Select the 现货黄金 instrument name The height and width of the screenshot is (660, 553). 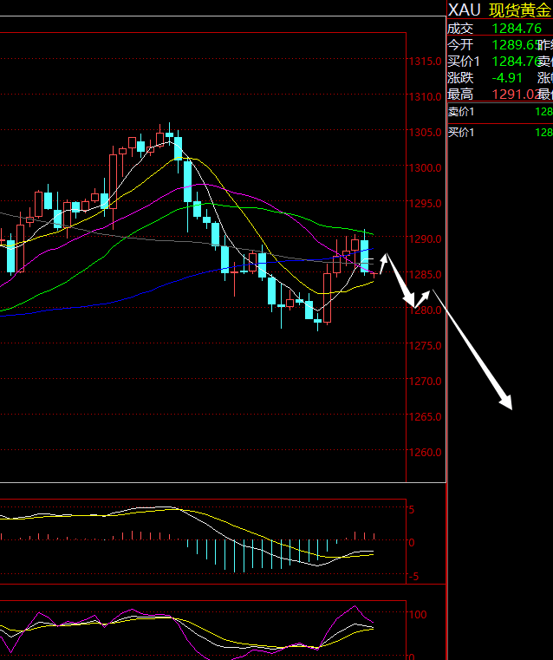tap(521, 10)
